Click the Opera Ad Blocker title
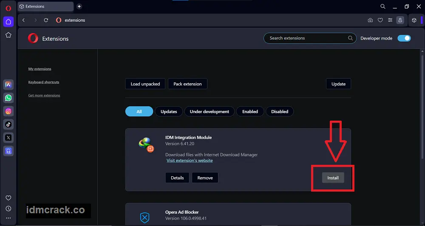425x226 pixels. point(182,212)
